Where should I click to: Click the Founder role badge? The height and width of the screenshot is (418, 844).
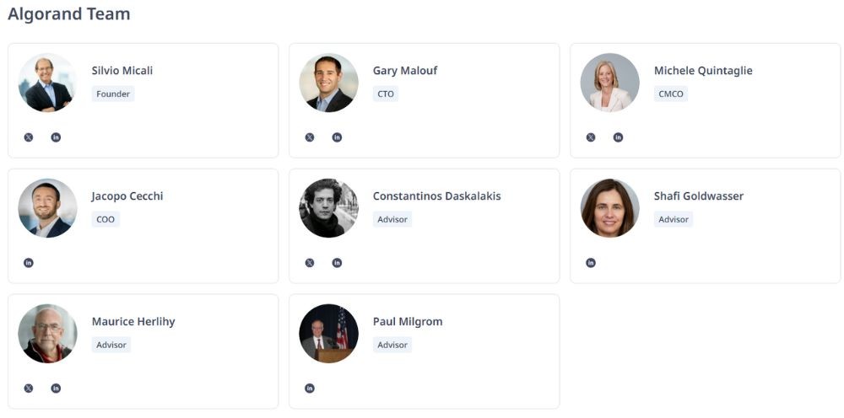[113, 94]
